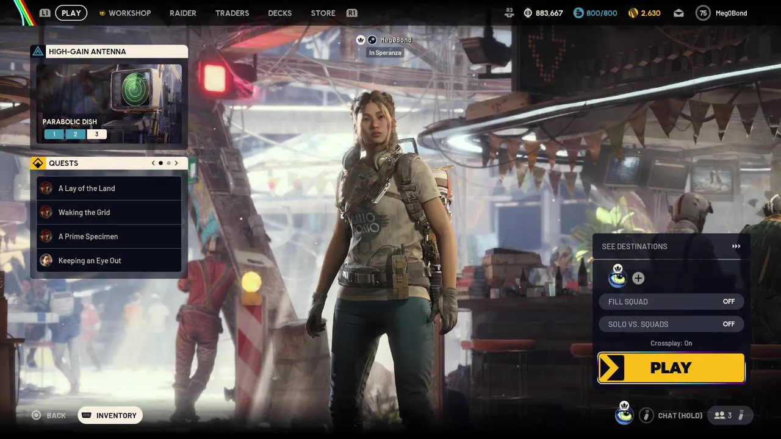781x439 pixels.
Task: Click the Quests diamond icon
Action: point(38,163)
